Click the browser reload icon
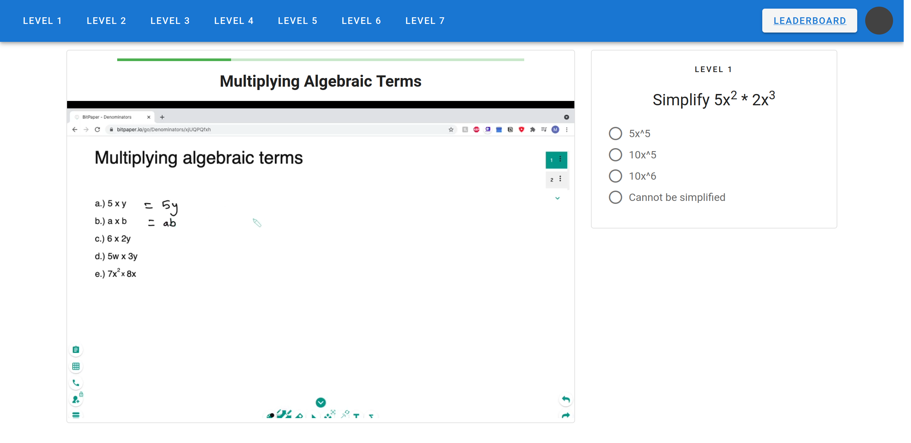 tap(97, 130)
